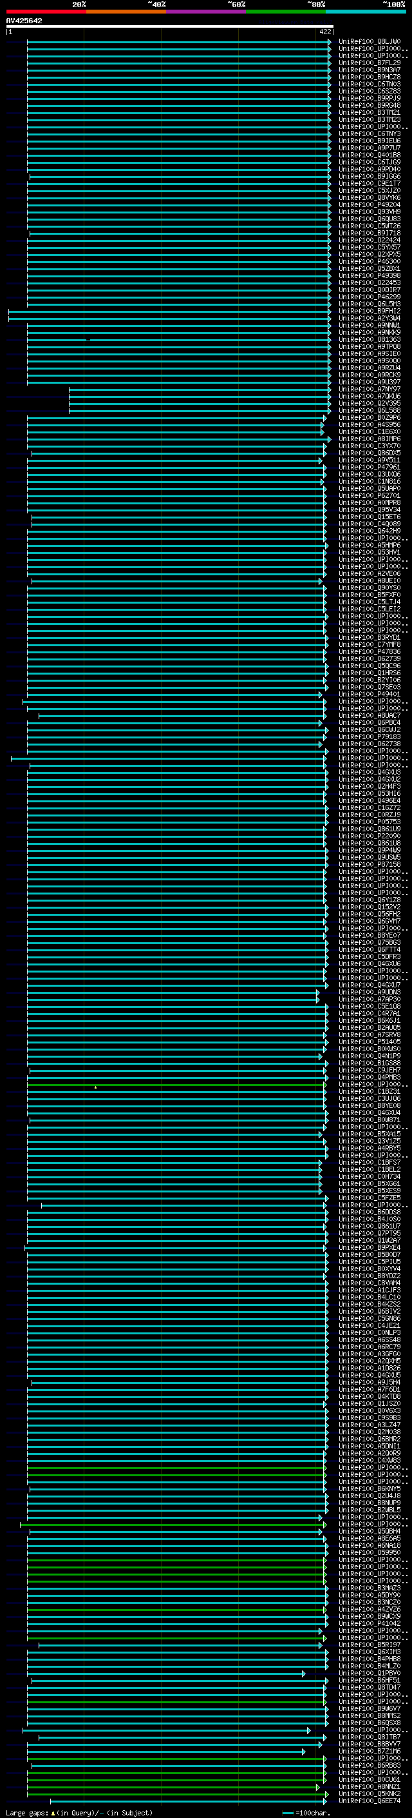Open the UniRef100_Q1JSZ0 hit

[x=370, y=1404]
